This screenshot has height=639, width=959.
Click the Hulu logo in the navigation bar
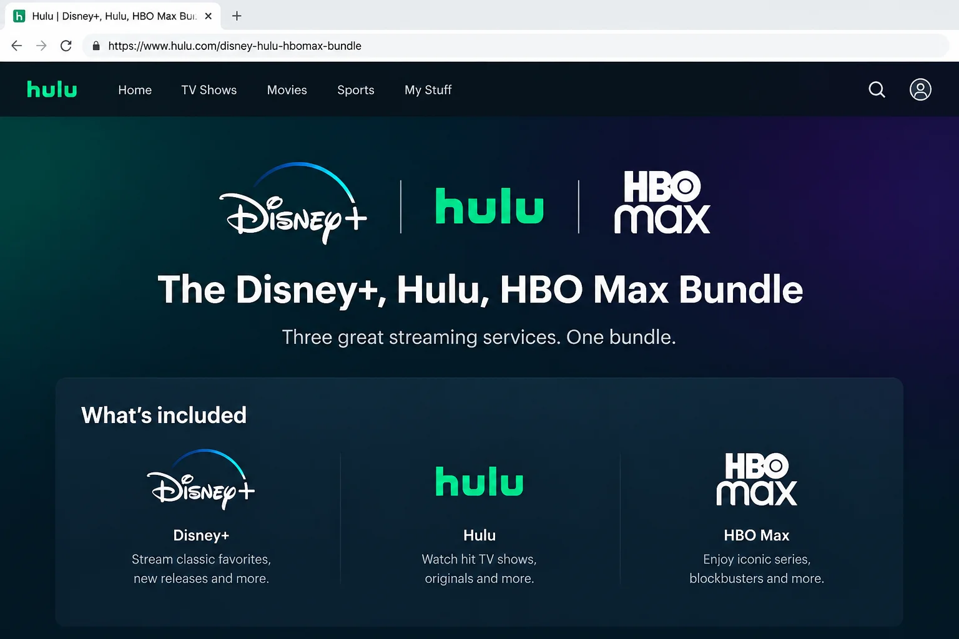pyautogui.click(x=52, y=90)
